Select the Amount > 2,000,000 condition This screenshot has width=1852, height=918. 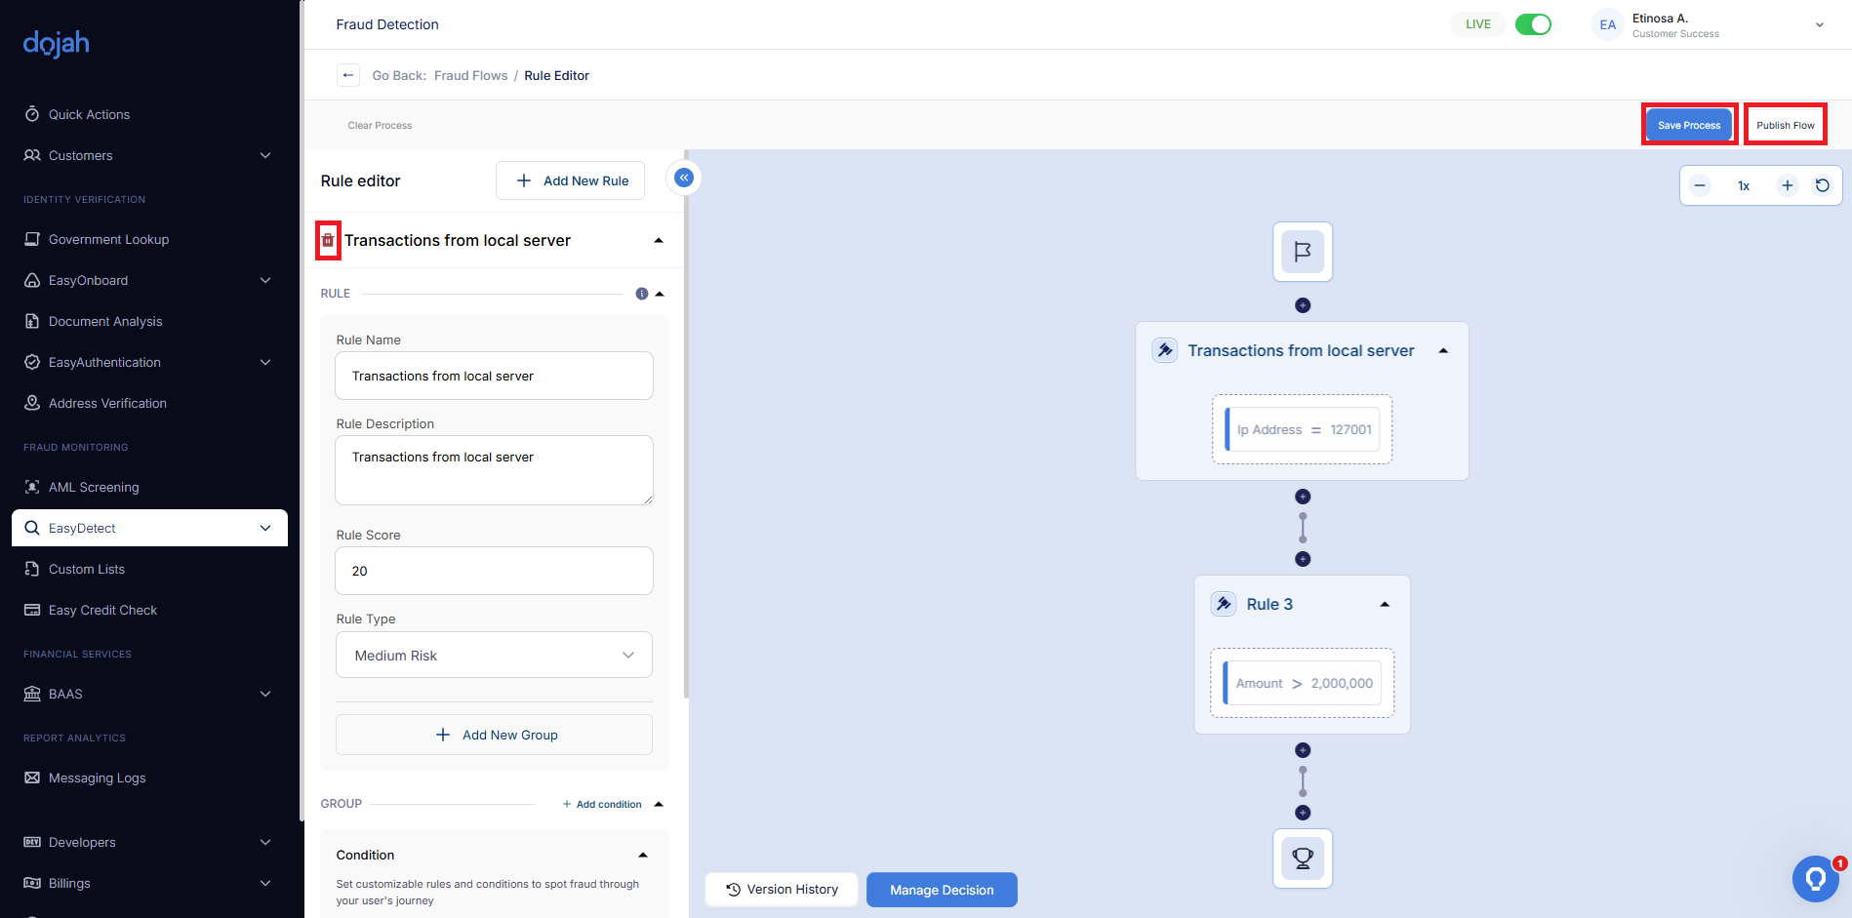[1303, 683]
